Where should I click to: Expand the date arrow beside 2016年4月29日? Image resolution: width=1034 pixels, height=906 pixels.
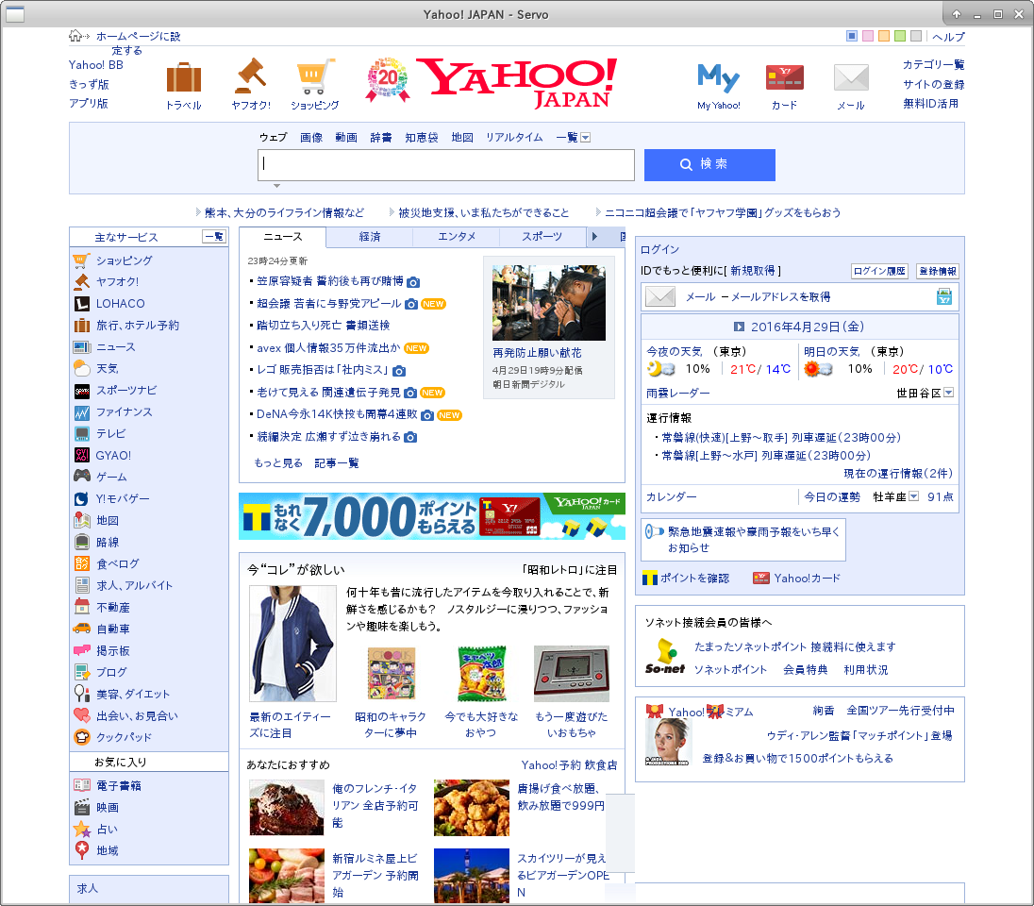pos(740,327)
